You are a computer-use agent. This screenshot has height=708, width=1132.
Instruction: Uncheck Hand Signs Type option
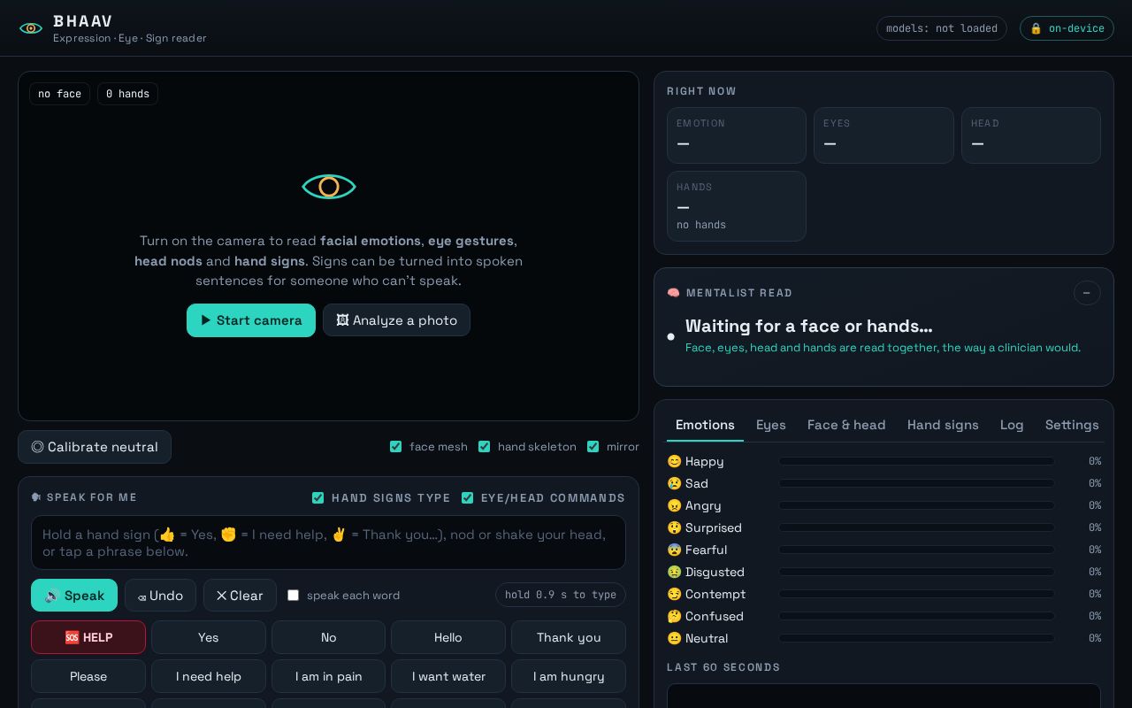(318, 498)
